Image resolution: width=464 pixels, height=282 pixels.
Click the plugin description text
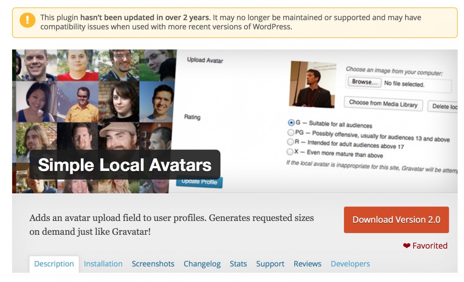click(171, 225)
